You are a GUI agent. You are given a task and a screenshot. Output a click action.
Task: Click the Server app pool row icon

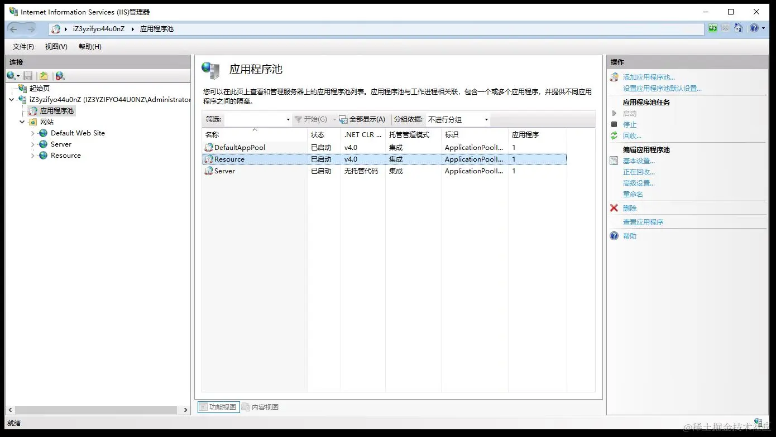click(209, 171)
